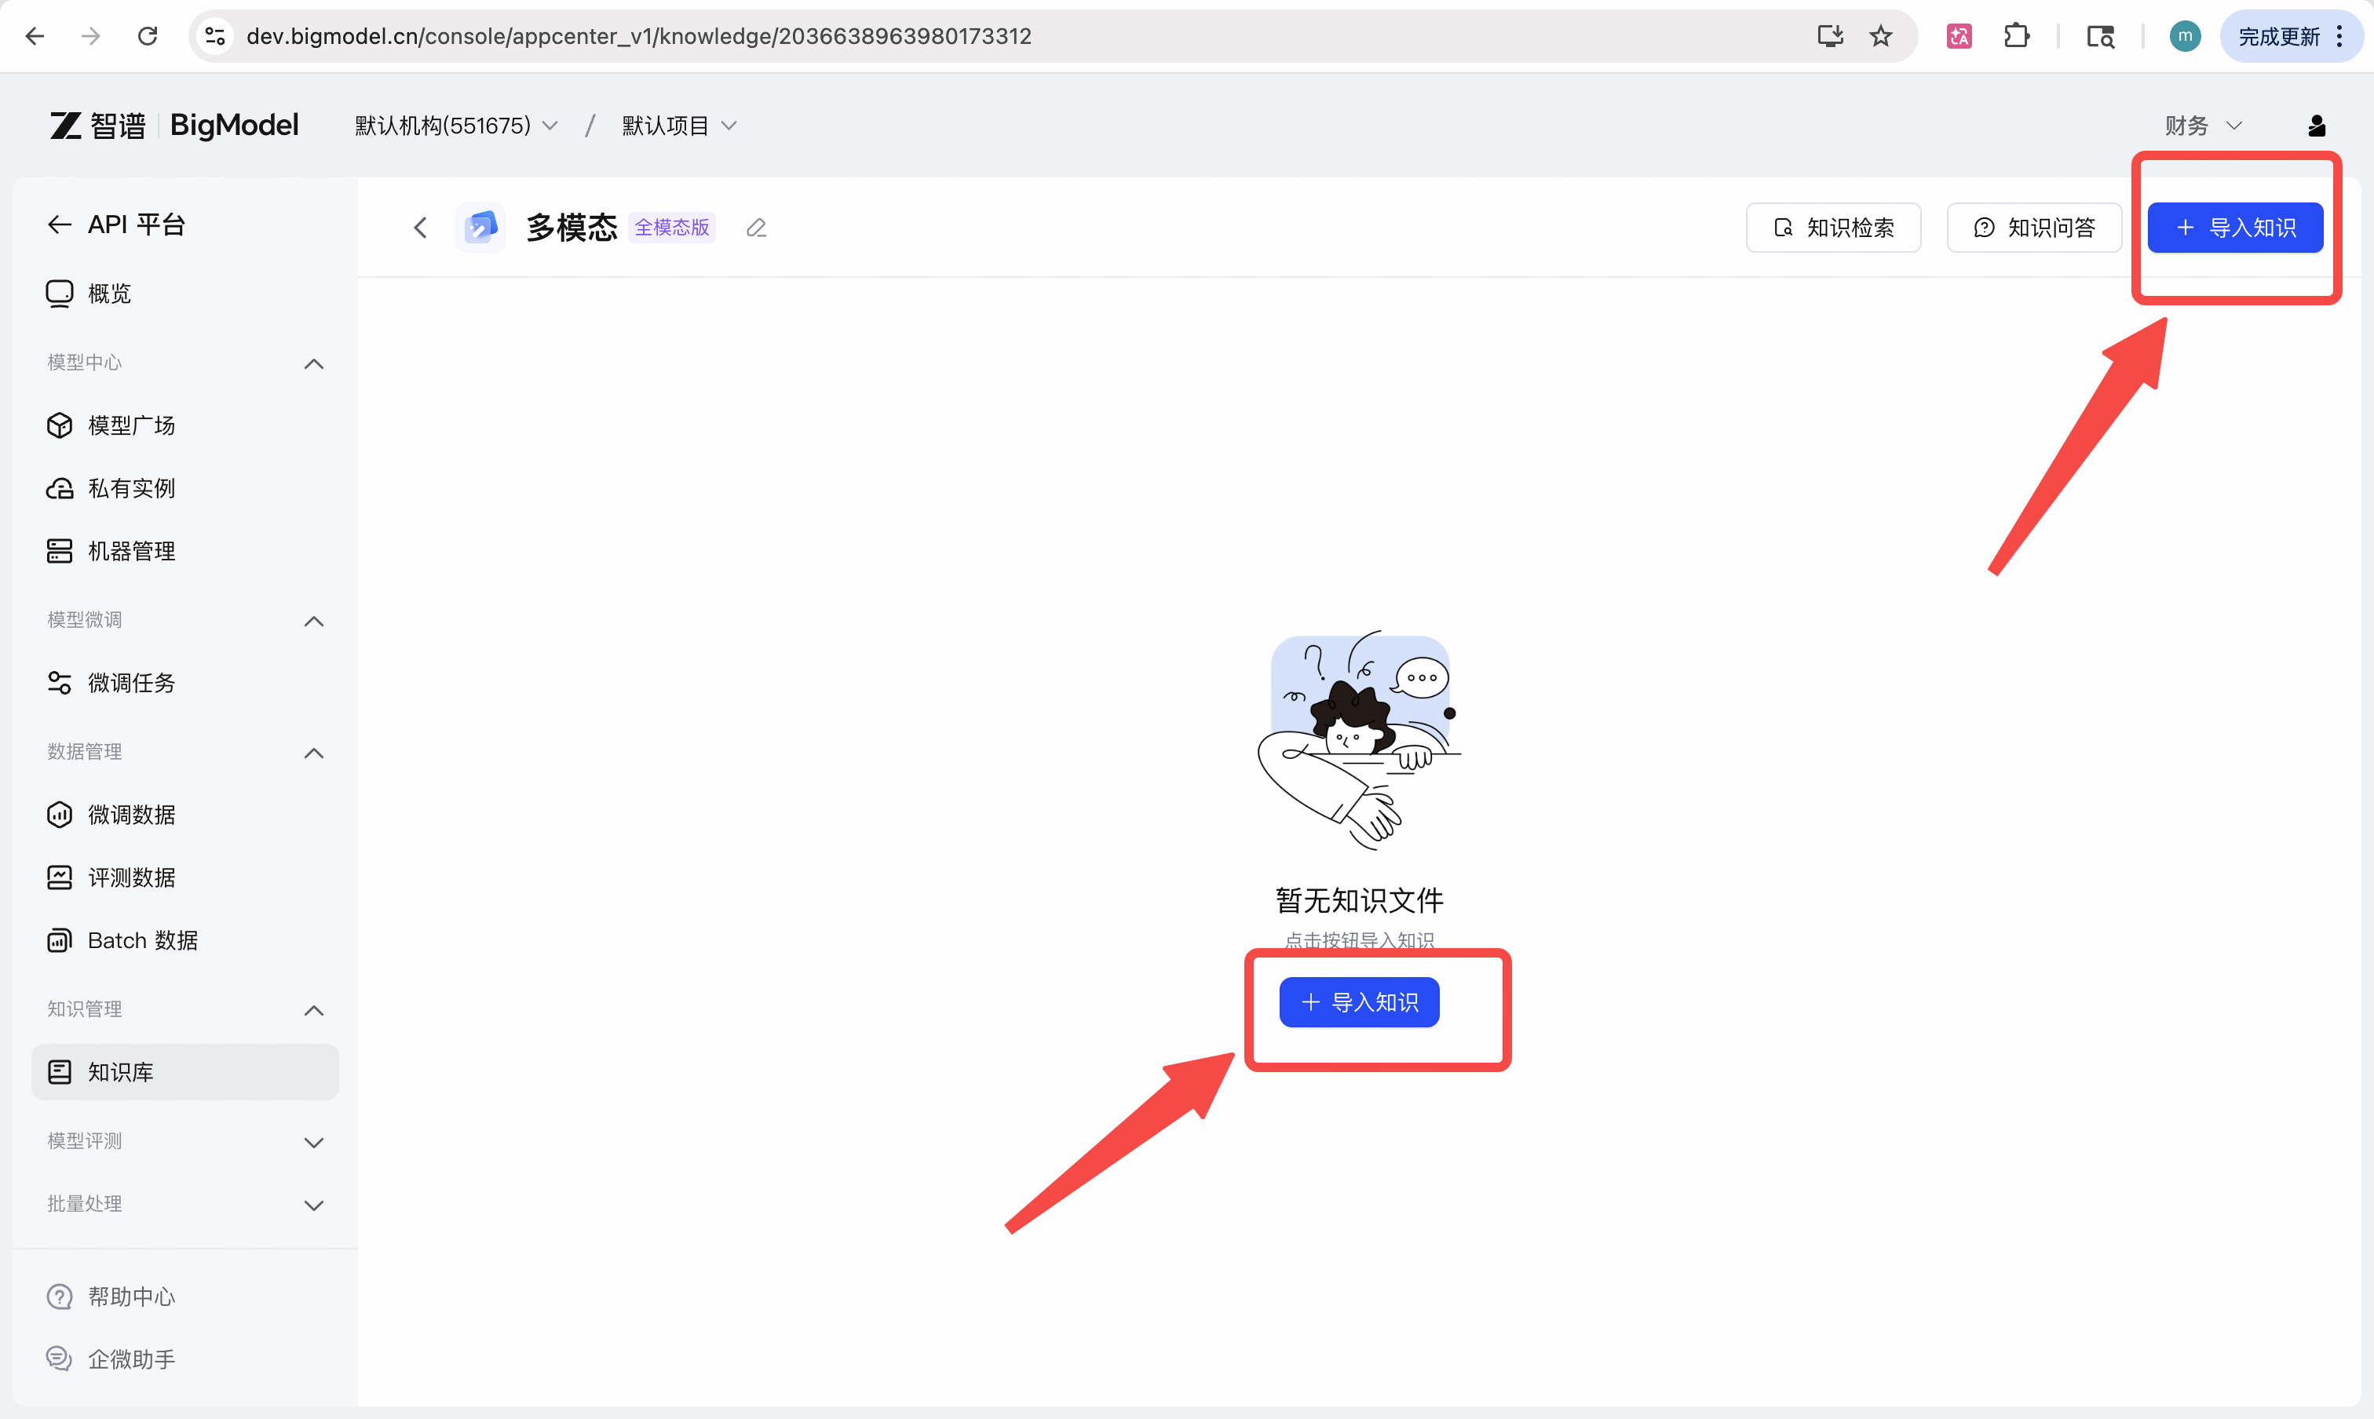2374x1419 pixels.
Task: Click the user account icon at top right
Action: [2316, 126]
